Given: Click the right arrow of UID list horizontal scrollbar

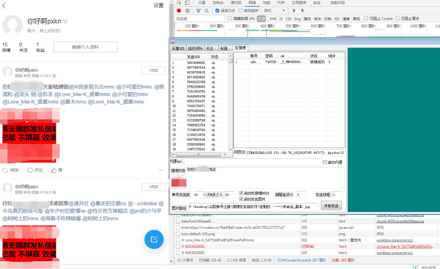Looking at the screenshot, I should [x=225, y=154].
